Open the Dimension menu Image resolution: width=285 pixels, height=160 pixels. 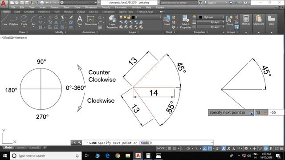click(91, 8)
